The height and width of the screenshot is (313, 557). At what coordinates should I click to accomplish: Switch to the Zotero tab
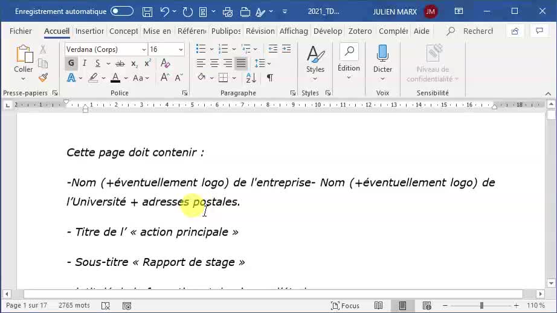360,31
